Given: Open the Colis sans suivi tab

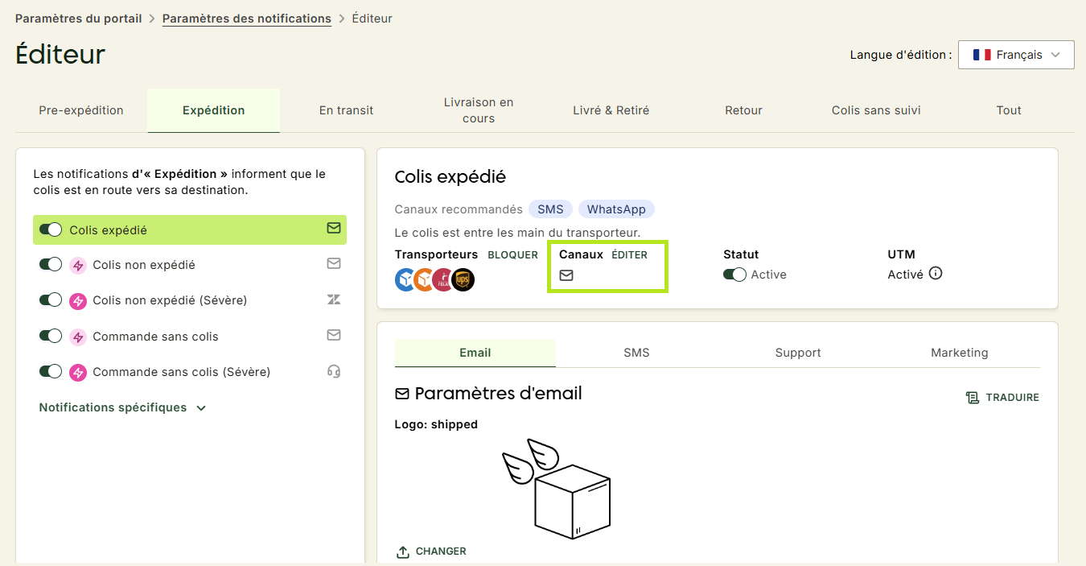Looking at the screenshot, I should (876, 110).
